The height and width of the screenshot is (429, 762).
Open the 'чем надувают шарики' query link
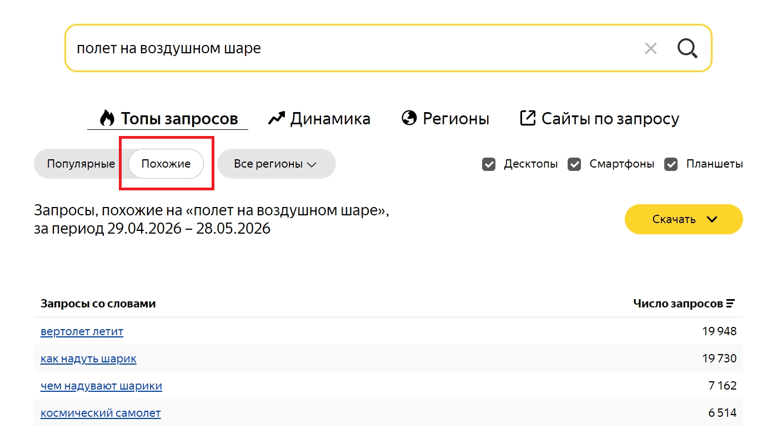click(101, 386)
